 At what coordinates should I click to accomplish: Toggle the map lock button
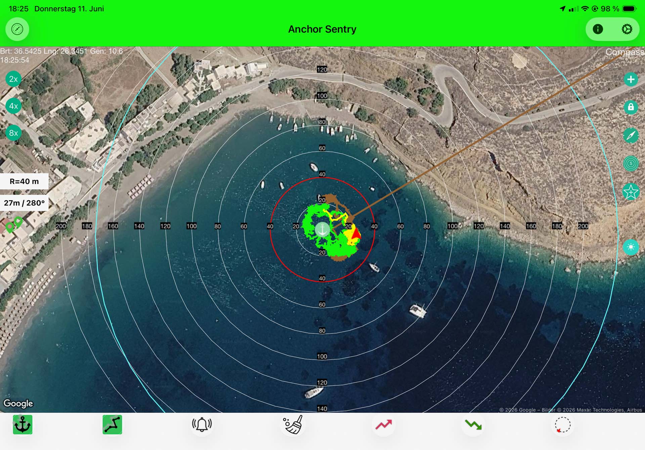click(631, 107)
